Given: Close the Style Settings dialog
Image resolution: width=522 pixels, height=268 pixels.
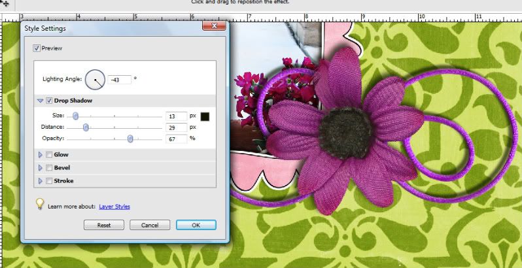Looking at the screenshot, I should 214,26.
